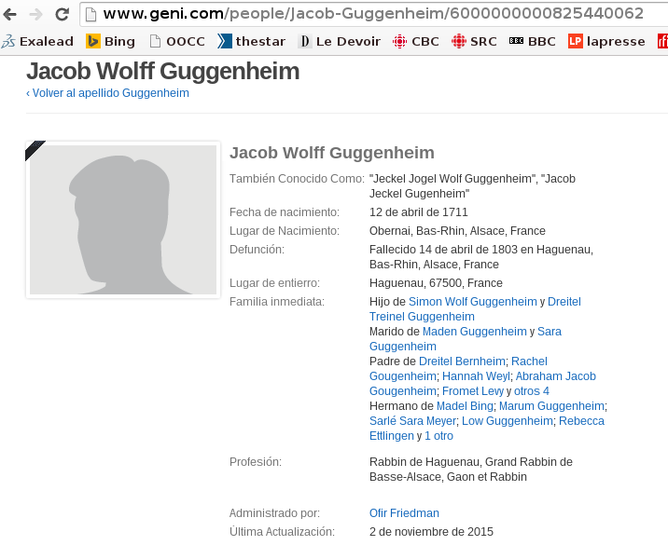Open the lapresse bookmark
This screenshot has height=559, width=668.
tap(605, 41)
